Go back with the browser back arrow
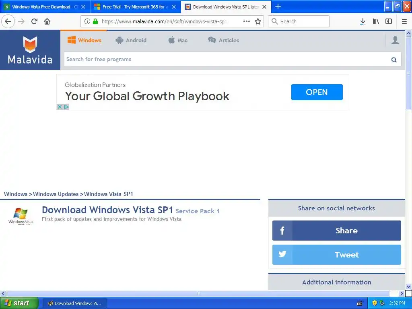Screen dimensions: 412x309 pos(8,21)
